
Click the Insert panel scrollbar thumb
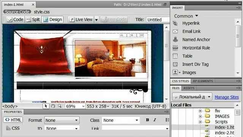coord(238,36)
